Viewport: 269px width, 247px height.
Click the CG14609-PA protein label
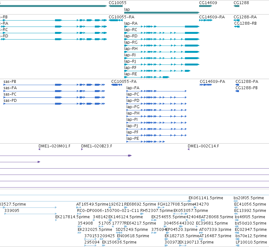point(212,82)
